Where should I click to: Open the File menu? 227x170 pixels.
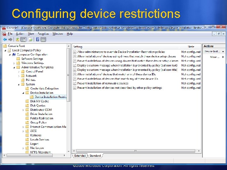click(x=10, y=34)
